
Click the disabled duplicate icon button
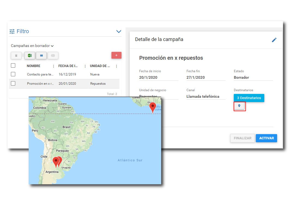click(x=53, y=55)
